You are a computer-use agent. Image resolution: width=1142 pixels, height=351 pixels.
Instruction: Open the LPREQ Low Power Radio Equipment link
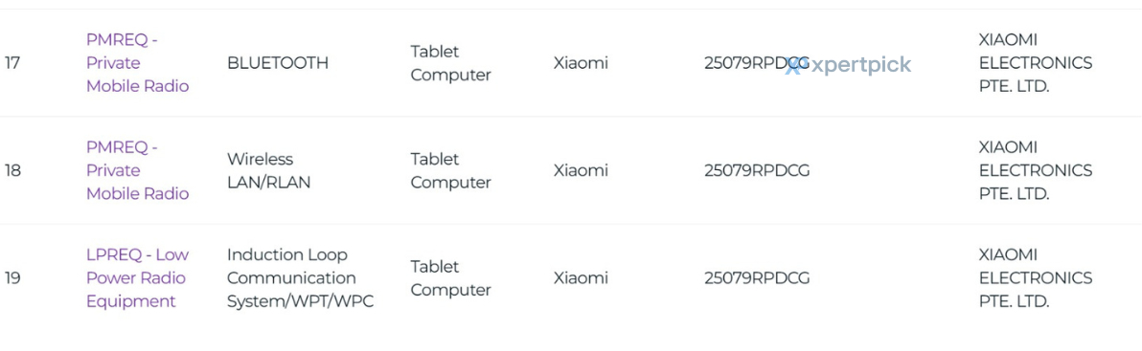click(x=138, y=278)
